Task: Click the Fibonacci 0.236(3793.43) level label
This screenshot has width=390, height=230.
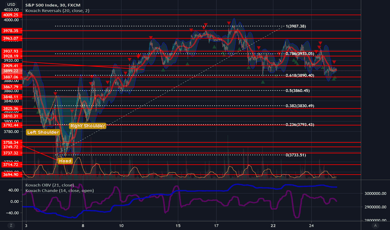Action: click(x=300, y=125)
